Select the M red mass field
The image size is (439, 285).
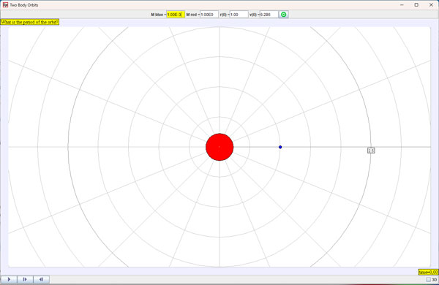coord(209,15)
